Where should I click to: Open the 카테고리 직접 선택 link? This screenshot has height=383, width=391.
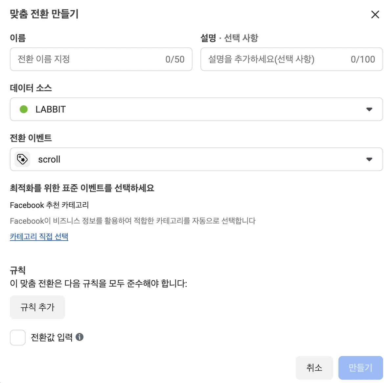click(x=39, y=236)
